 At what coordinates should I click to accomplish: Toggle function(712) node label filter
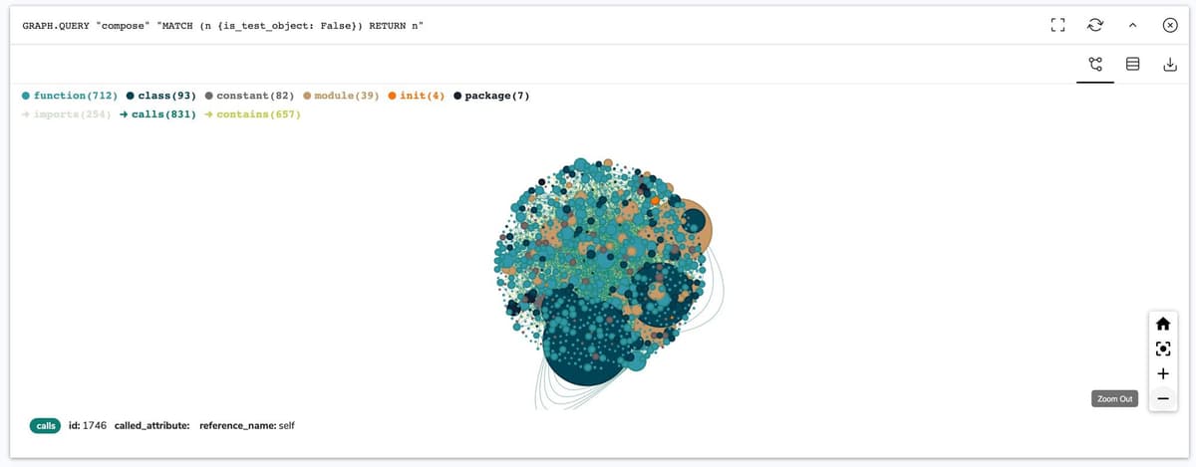click(68, 96)
